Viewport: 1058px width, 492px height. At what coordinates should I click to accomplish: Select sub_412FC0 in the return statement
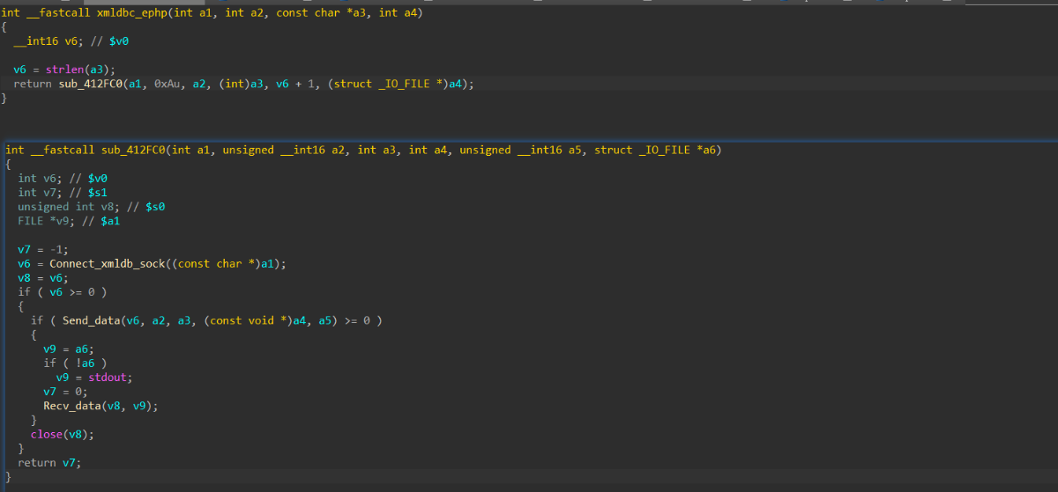[91, 84]
